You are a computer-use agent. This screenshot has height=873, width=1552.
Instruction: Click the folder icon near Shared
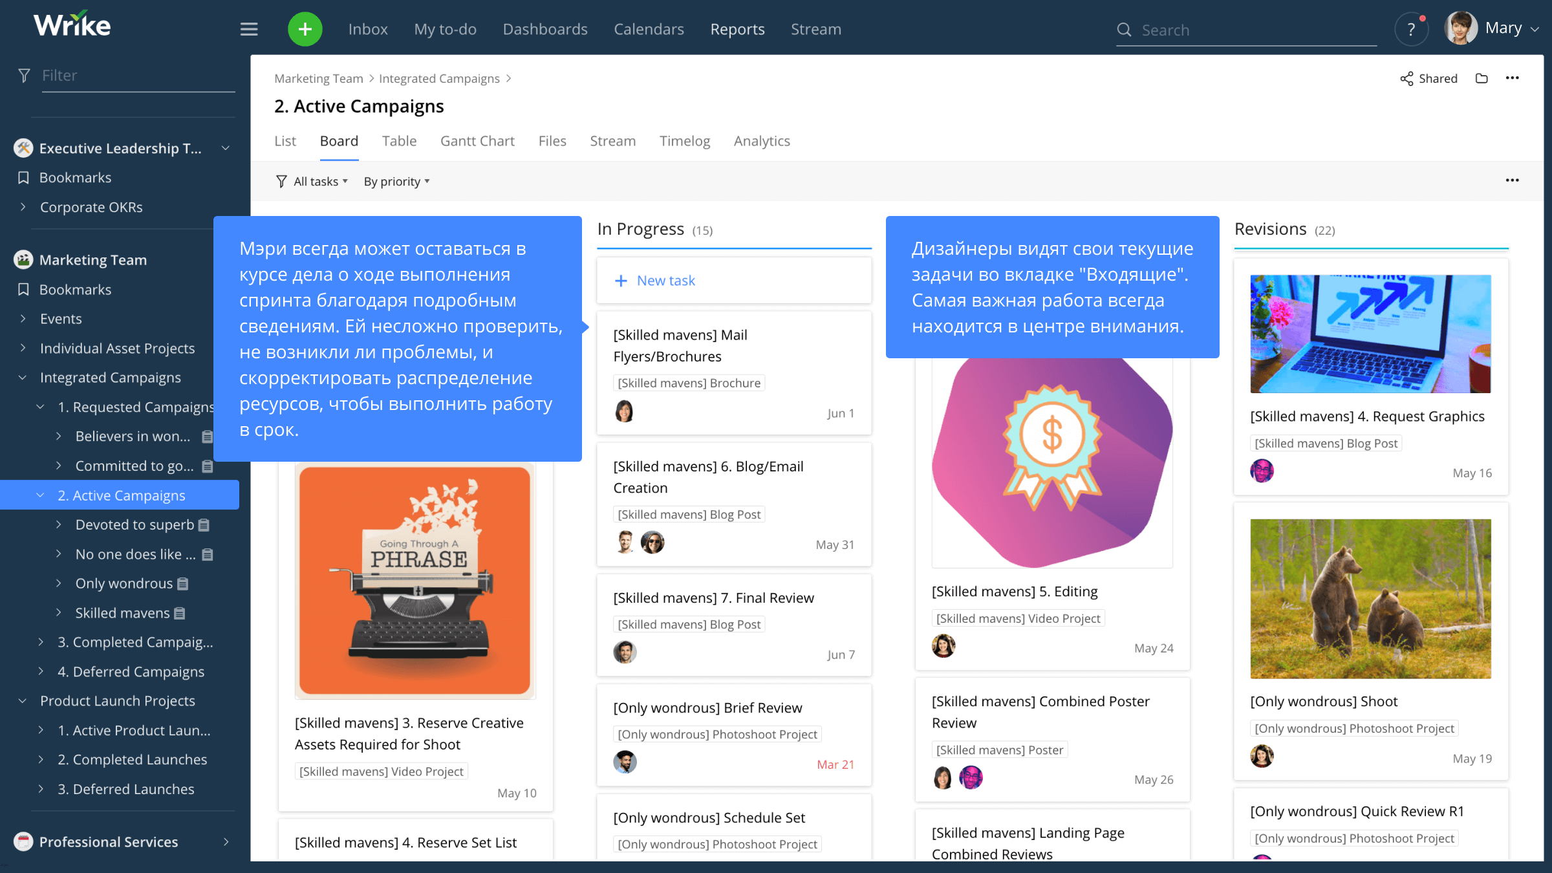1482,78
